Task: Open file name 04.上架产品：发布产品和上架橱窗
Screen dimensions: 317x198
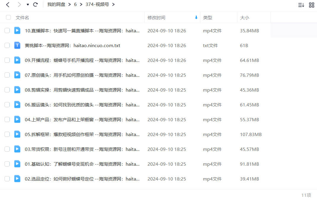Action: (82, 120)
